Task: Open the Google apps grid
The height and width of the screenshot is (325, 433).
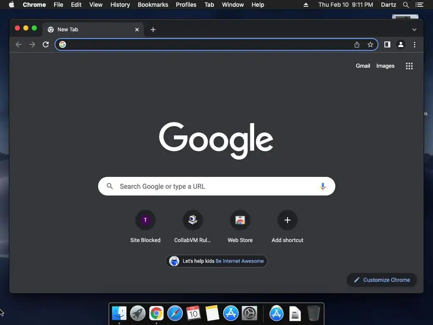Action: click(409, 66)
